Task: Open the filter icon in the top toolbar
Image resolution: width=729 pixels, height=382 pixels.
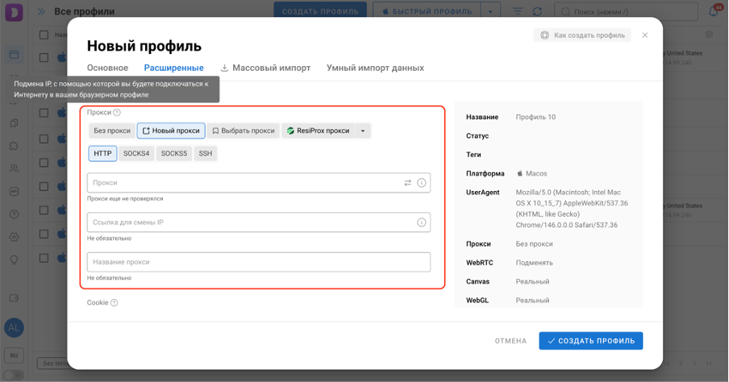Action: [x=518, y=11]
